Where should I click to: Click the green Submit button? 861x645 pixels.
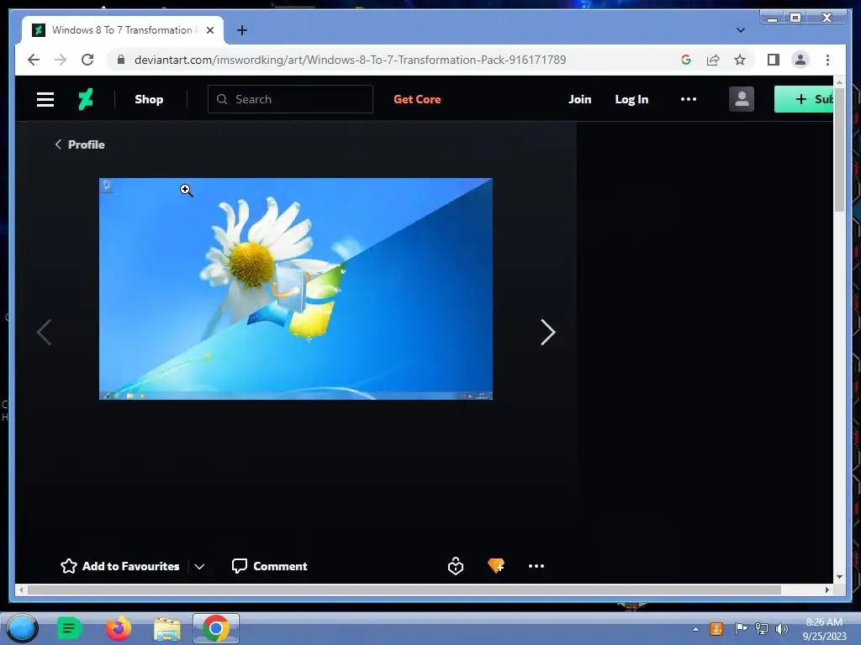805,99
